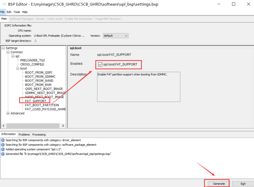Image resolution: width=254 pixels, height=187 pixels.
Task: Select FAT_BOOT_PARTITION setting
Action: coord(42,105)
